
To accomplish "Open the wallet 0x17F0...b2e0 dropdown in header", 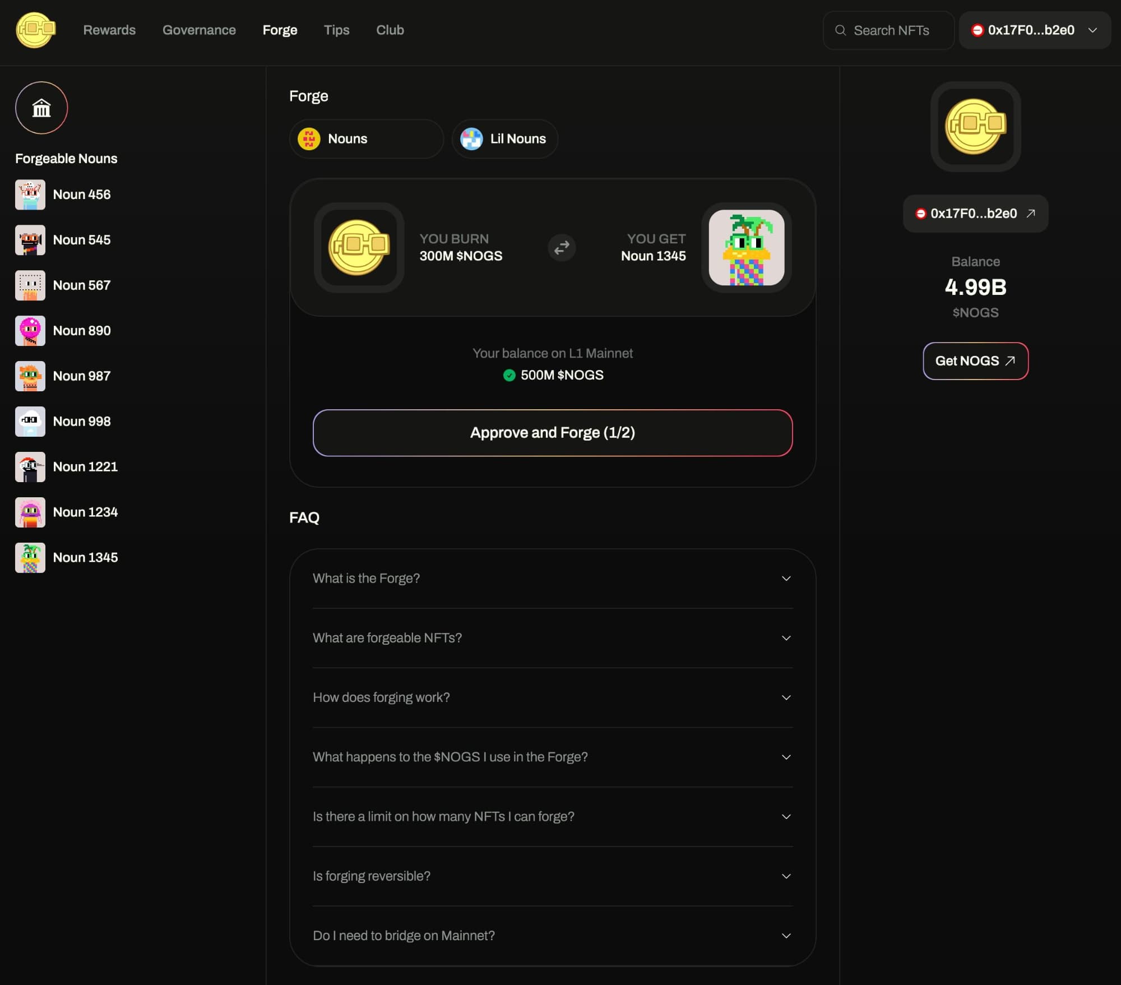I will [1035, 30].
